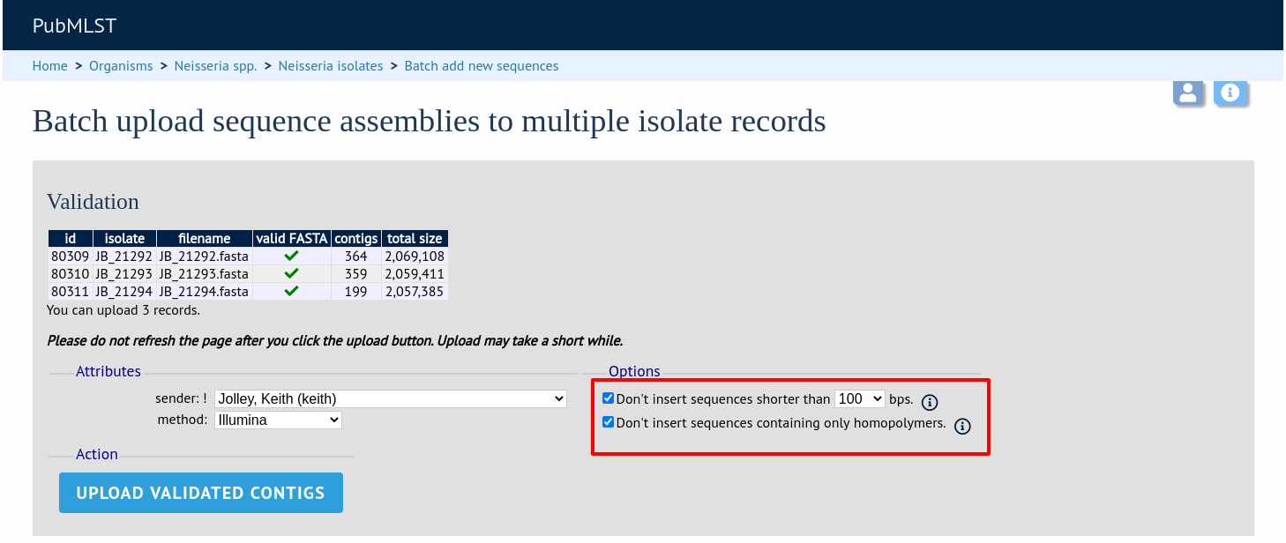This screenshot has height=543, width=1286.
Task: Click filename JB_21294.fasta
Action: click(204, 291)
